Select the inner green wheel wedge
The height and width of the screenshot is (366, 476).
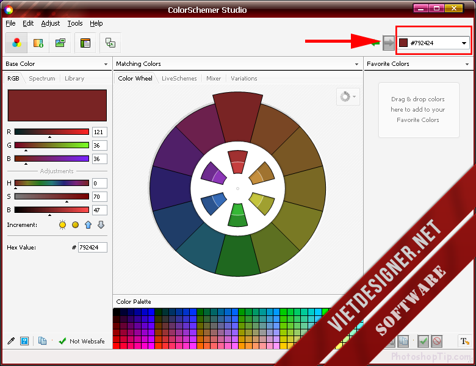238,215
